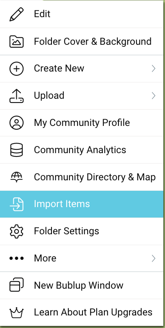The height and width of the screenshot is (328, 165).
Task: Click the Folder Settings gear icon
Action: pos(17,231)
